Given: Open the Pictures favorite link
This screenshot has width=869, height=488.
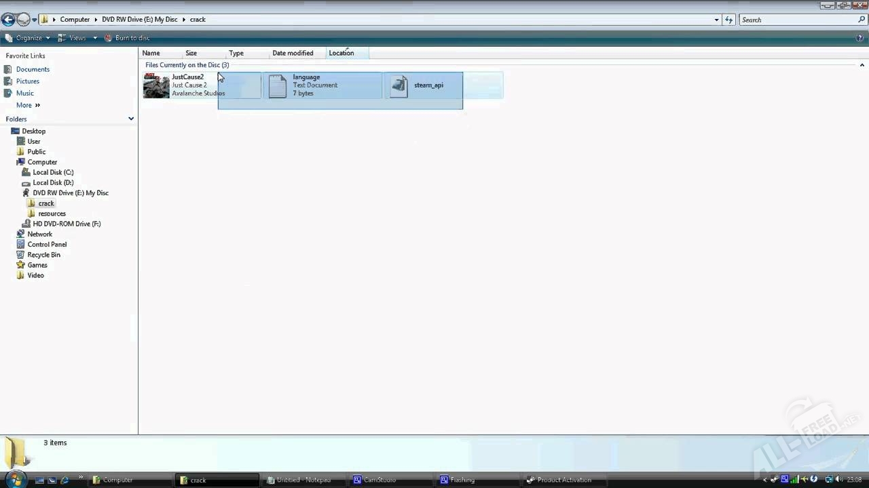Looking at the screenshot, I should 28,81.
